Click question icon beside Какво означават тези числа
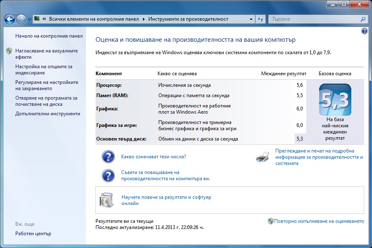This screenshot has width=372, height=248. tap(108, 157)
